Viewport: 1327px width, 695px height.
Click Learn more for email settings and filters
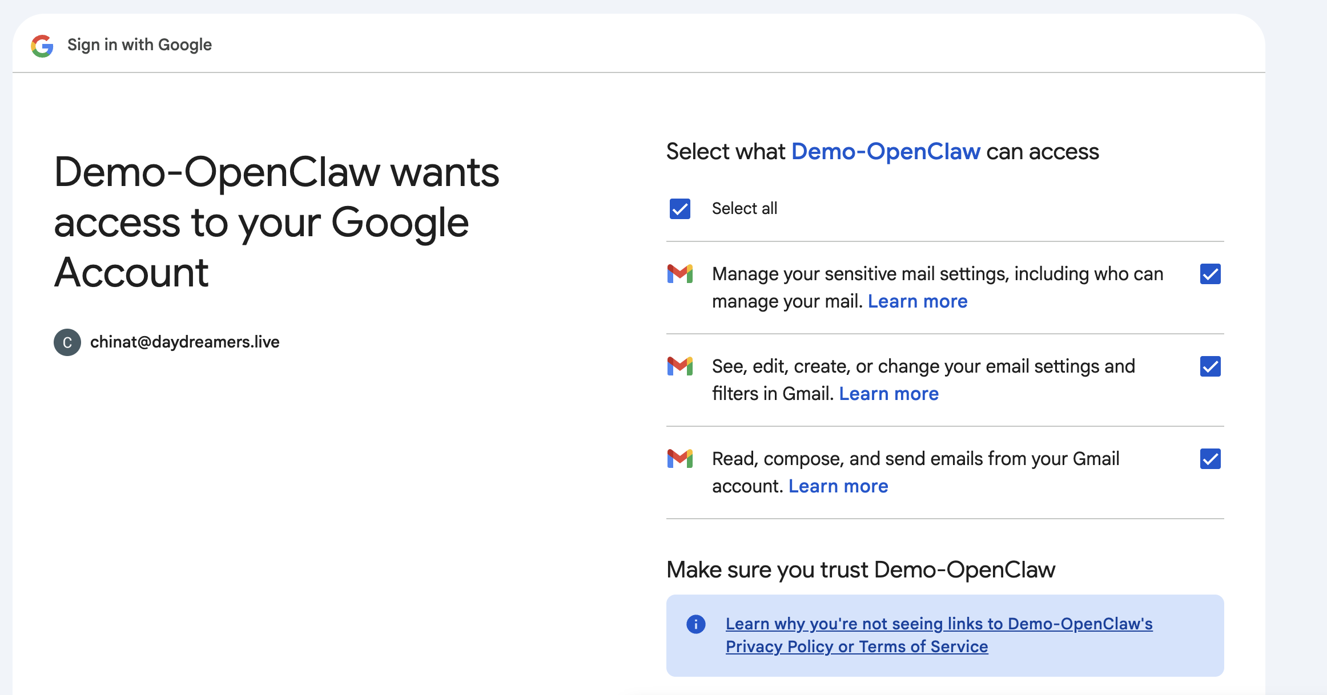(x=888, y=393)
